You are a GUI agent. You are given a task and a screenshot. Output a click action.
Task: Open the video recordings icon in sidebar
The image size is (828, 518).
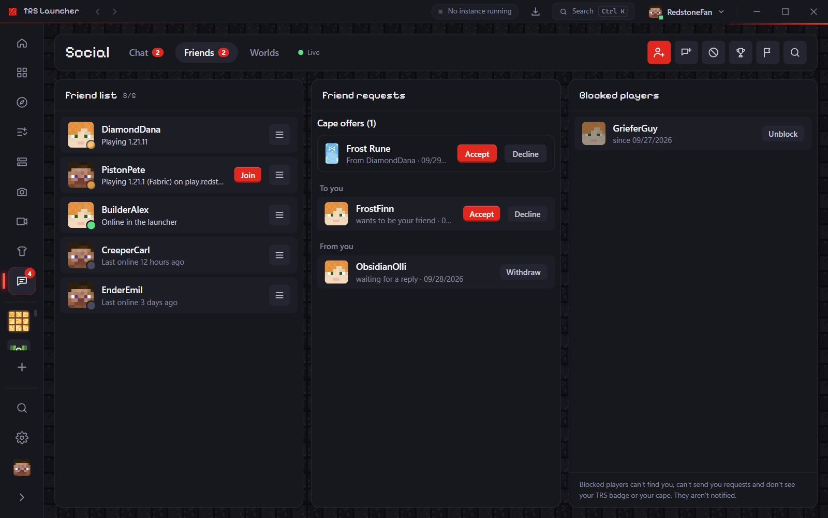[x=22, y=221]
